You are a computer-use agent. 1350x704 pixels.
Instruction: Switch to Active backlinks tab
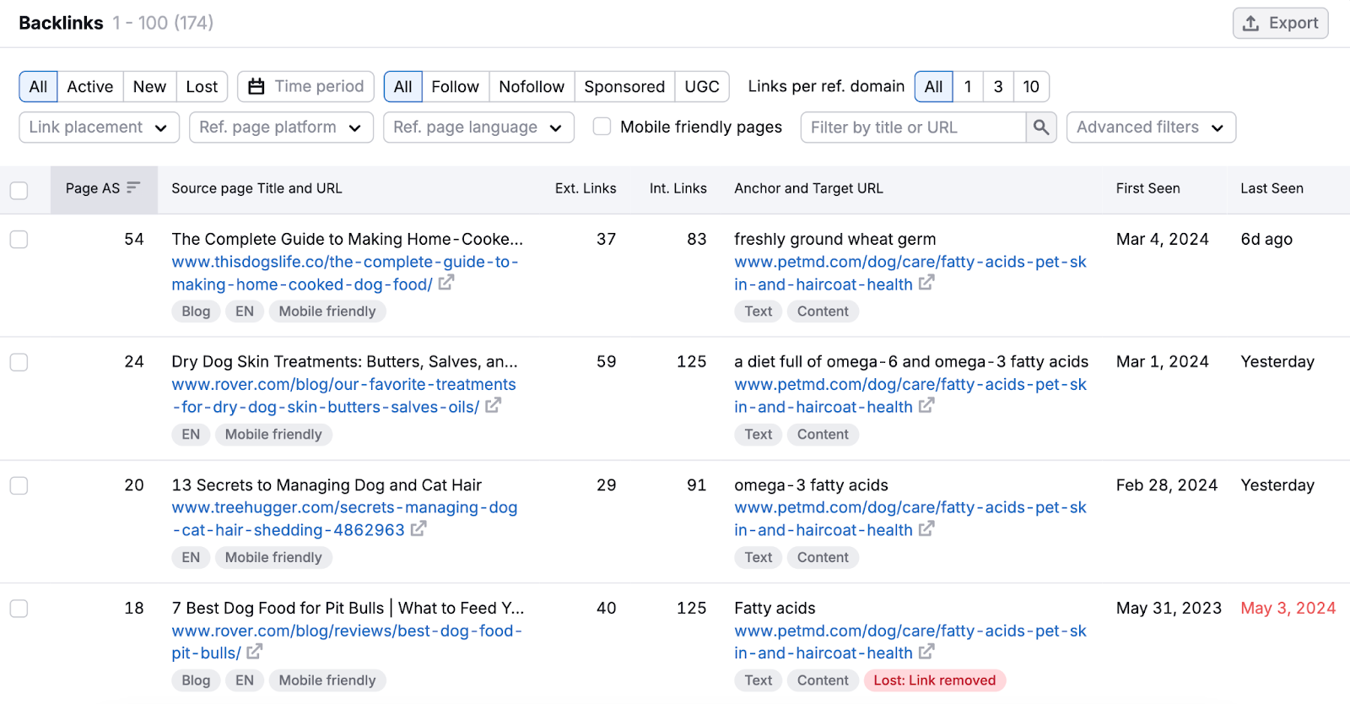[x=90, y=86]
